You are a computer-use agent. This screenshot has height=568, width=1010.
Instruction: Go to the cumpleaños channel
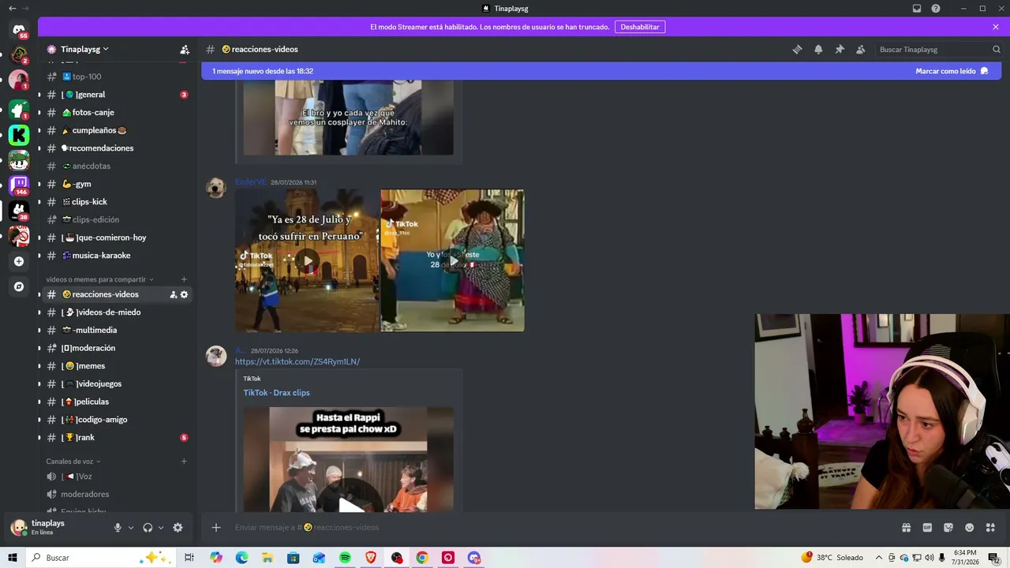117,130
